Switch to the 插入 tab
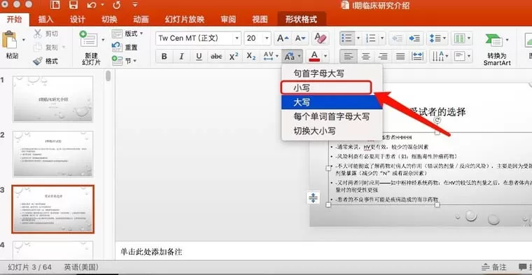Image resolution: width=532 pixels, height=275 pixels. 45,19
